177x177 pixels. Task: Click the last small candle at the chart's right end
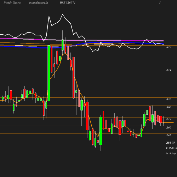(x=164, y=124)
